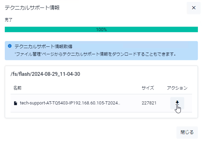Click the サイズ column header

click(x=148, y=88)
